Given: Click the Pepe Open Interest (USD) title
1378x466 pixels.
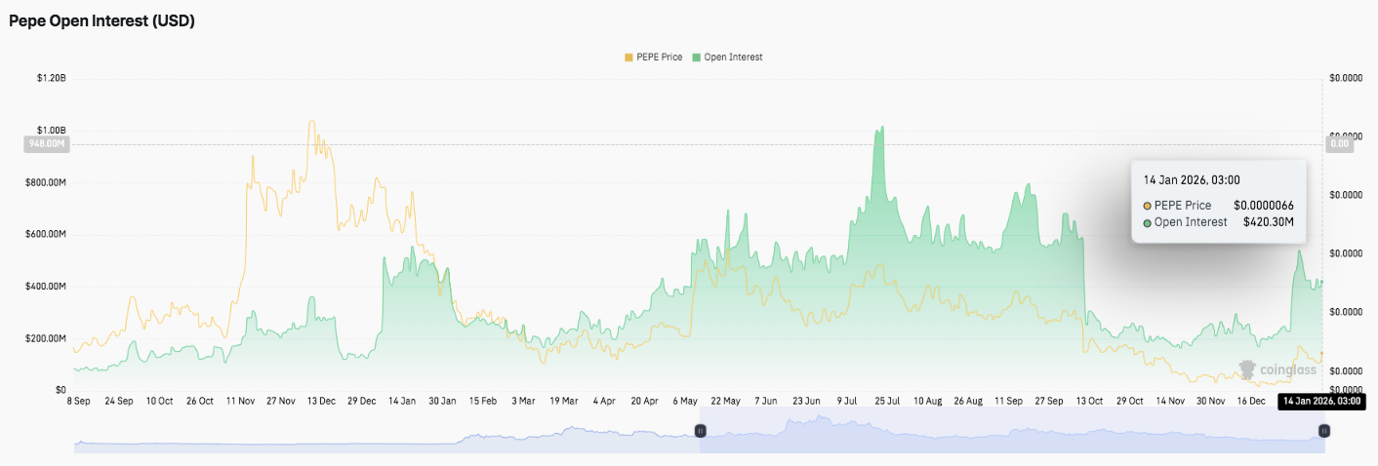Looking at the screenshot, I should [x=102, y=20].
